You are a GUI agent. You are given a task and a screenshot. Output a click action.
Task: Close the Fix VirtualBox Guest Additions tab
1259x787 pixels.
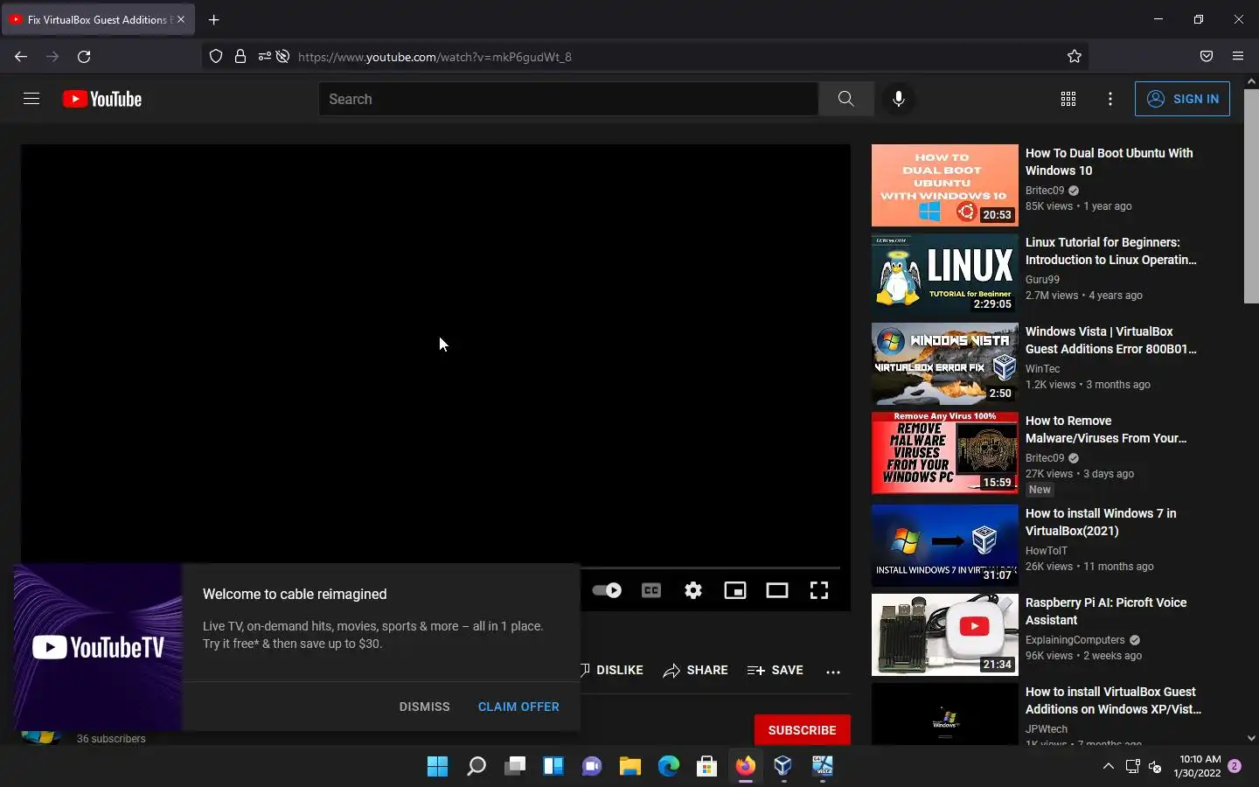click(x=181, y=19)
